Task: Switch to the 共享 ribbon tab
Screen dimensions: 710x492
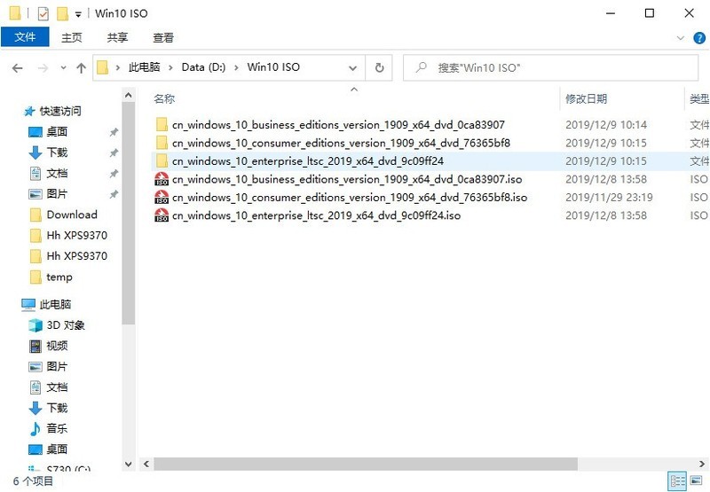Action: coord(118,37)
